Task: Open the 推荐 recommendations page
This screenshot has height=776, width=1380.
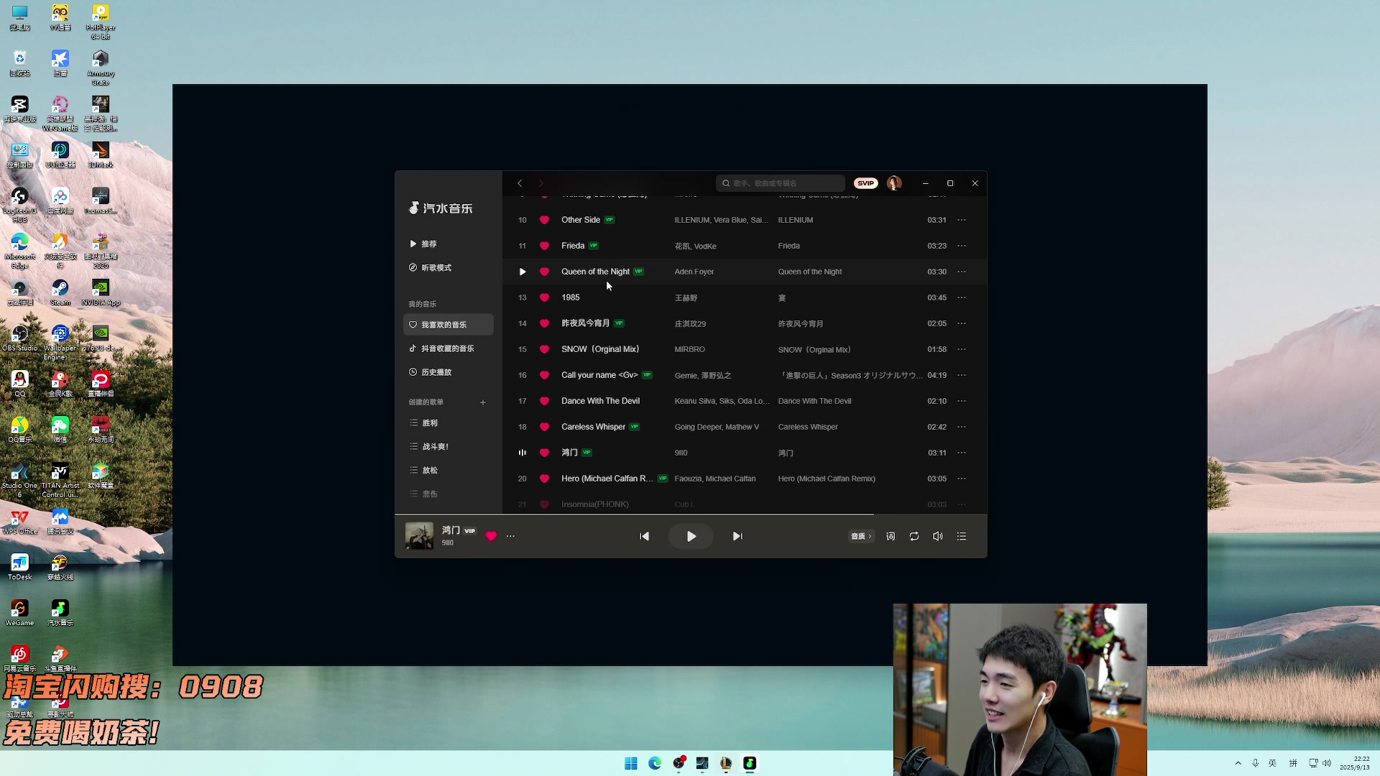Action: pyautogui.click(x=448, y=244)
